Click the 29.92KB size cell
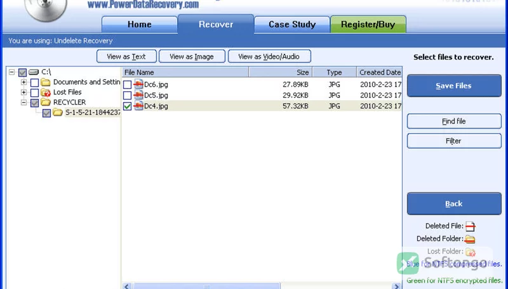508x289 pixels. [295, 95]
